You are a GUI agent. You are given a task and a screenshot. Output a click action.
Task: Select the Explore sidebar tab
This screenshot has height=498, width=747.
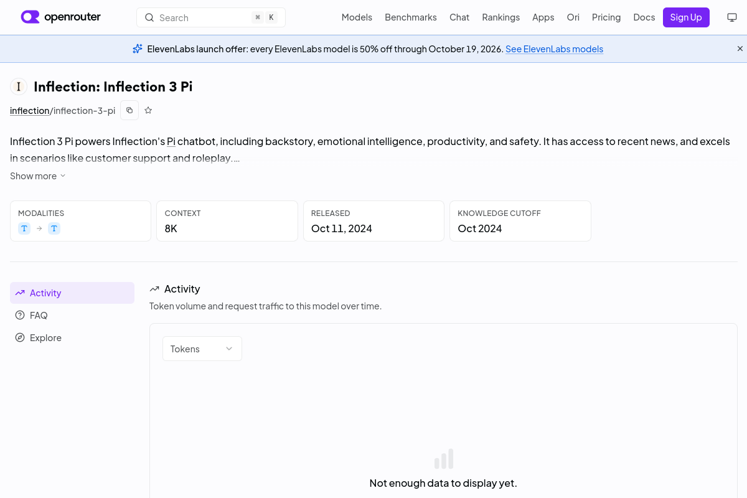[72, 337]
